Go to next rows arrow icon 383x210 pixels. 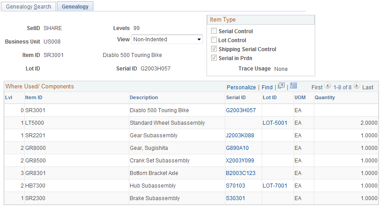[x=357, y=86]
